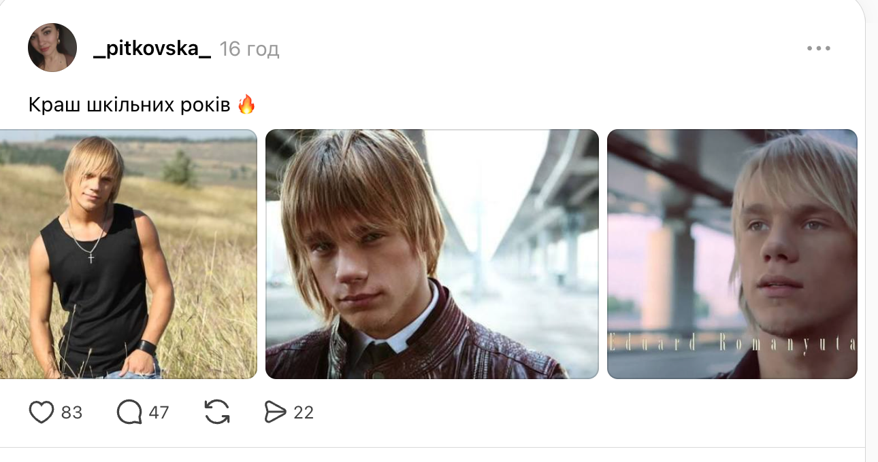
Task: Click the reply count 47
Action: pos(159,412)
